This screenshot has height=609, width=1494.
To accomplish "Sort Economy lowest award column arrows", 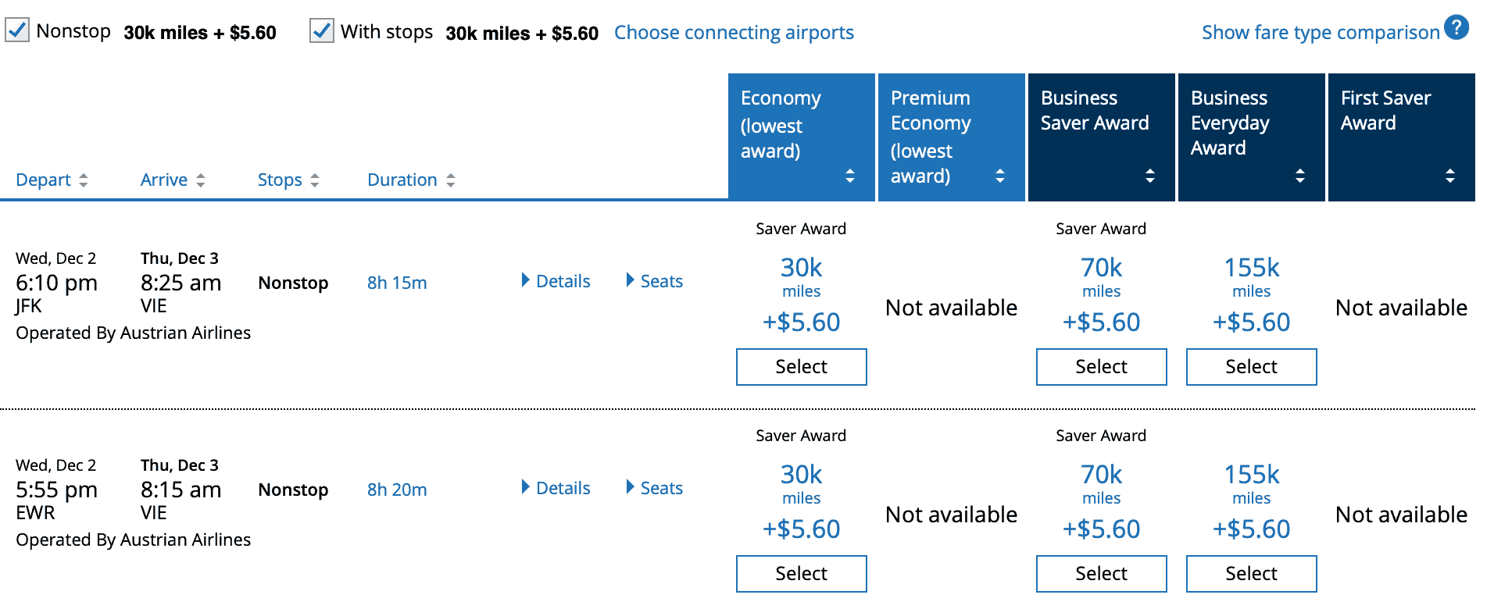I will pos(849,176).
